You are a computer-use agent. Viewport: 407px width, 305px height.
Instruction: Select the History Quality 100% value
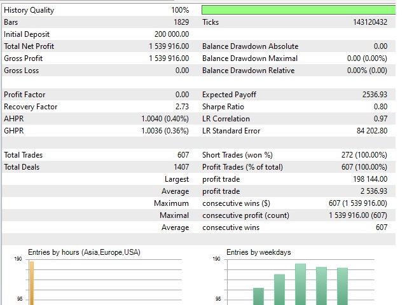point(180,10)
